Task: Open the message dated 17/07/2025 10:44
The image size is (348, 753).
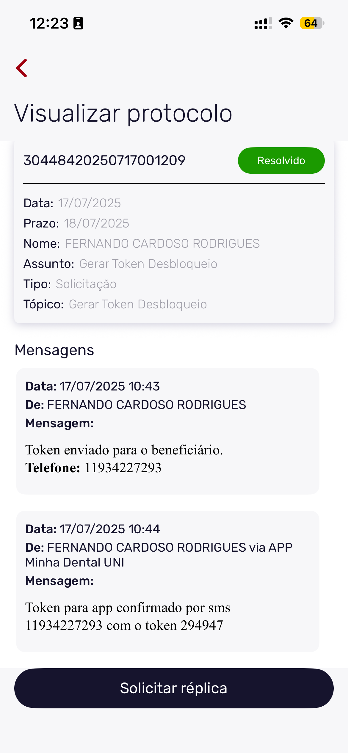Action: pyautogui.click(x=167, y=581)
